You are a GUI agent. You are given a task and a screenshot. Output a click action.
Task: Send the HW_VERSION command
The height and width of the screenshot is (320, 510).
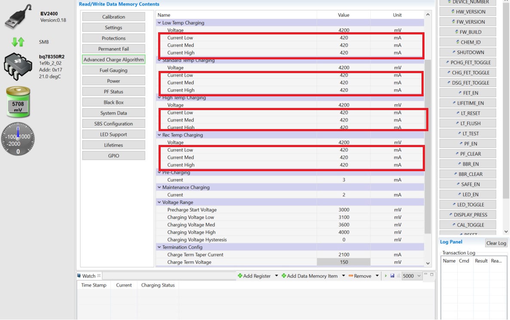tap(468, 12)
